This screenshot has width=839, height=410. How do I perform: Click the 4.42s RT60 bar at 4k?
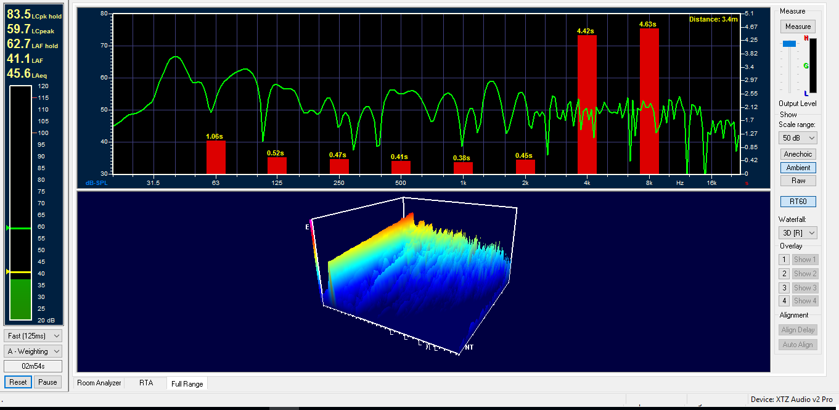(x=587, y=104)
